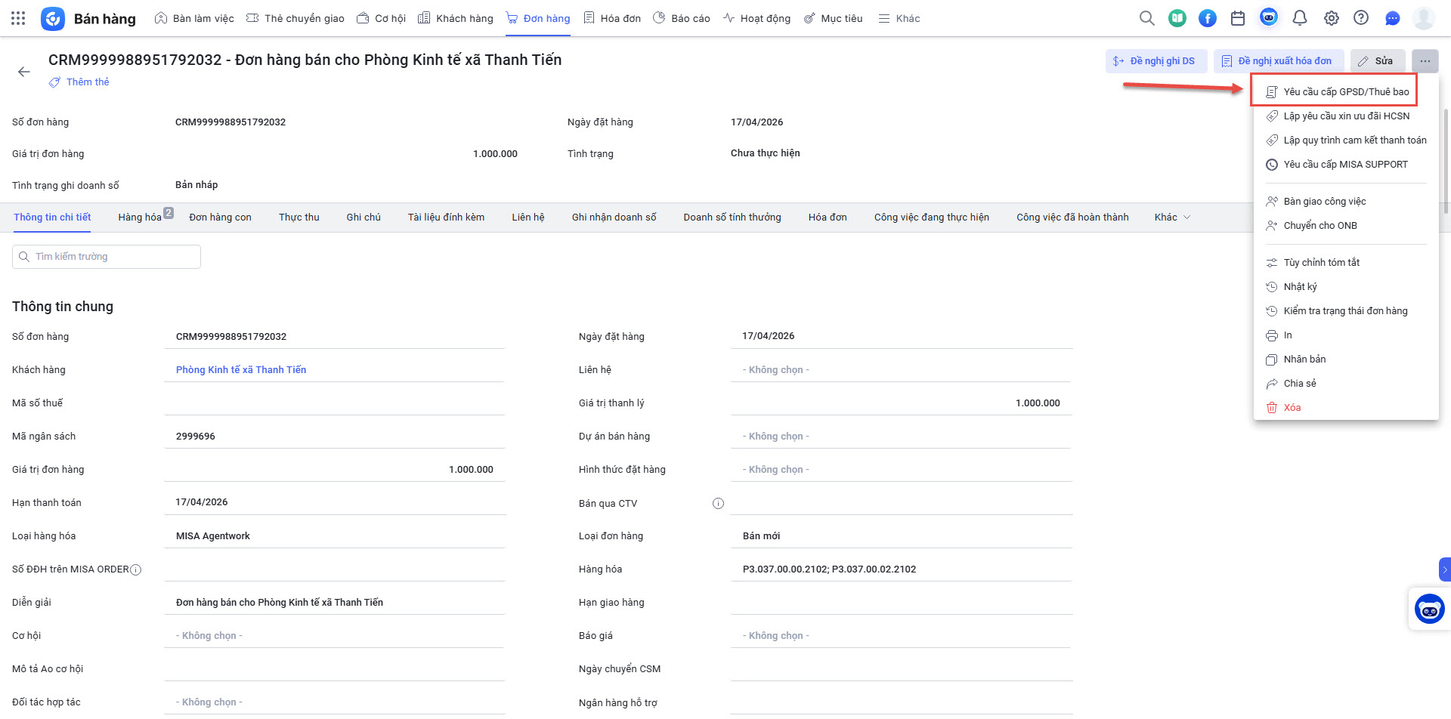Open the apps grid launcher
The width and height of the screenshot is (1451, 719).
[x=18, y=18]
